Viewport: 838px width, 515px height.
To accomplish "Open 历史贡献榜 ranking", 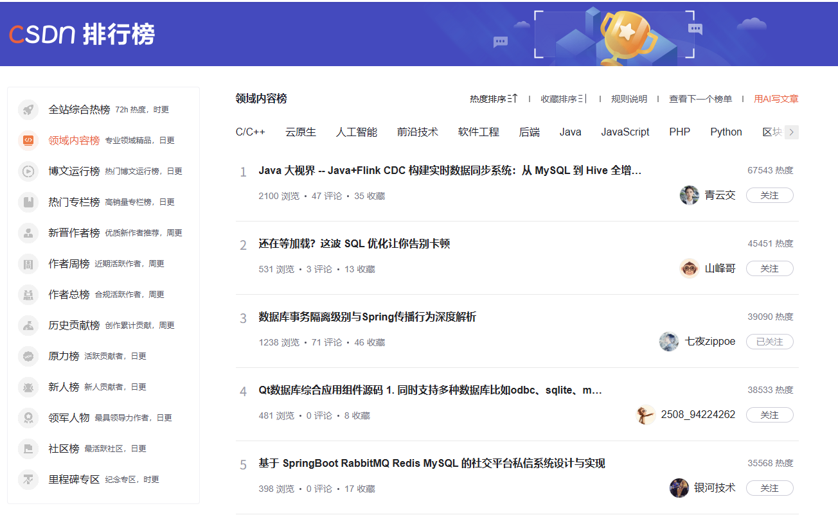I will (x=75, y=326).
